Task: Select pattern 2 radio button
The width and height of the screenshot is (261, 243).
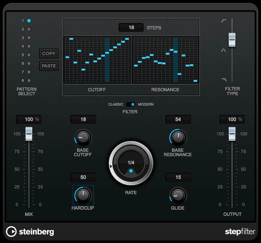Action: 29,29
